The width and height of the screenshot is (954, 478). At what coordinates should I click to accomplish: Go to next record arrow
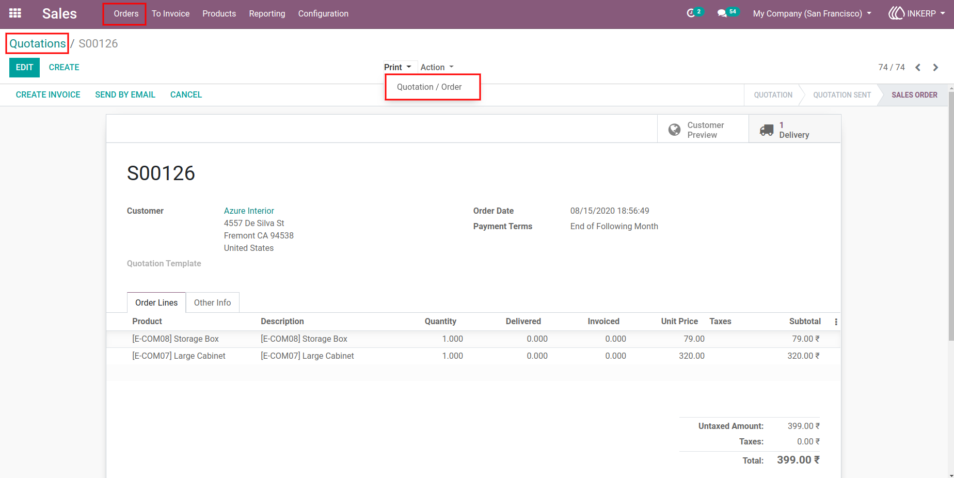[935, 68]
